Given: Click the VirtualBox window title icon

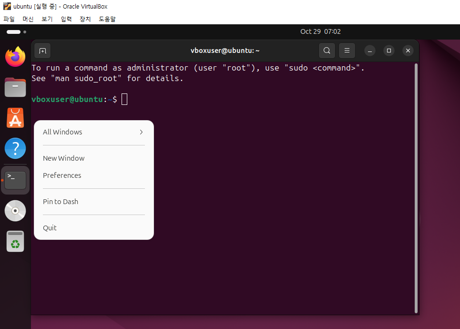Looking at the screenshot, I should [x=7, y=6].
